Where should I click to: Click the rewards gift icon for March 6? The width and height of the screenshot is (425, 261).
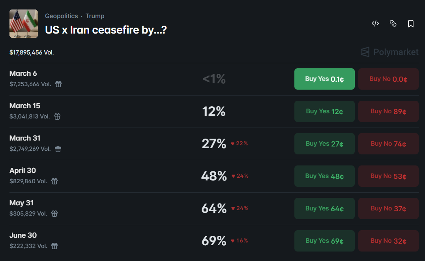[58, 84]
